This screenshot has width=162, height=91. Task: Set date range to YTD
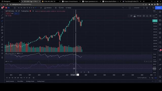pos(21,78)
